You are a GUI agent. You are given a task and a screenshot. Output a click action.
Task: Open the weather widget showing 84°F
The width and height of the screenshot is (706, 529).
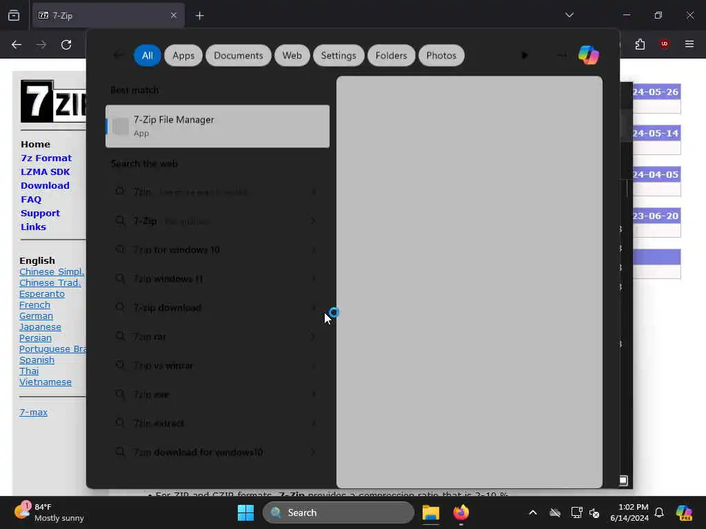(x=49, y=512)
